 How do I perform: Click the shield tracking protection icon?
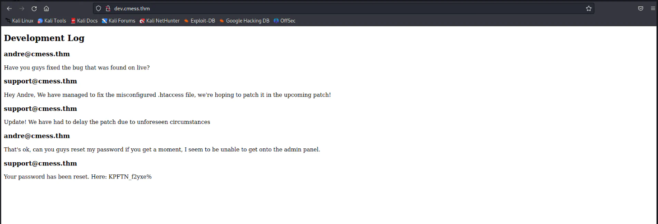pos(99,9)
